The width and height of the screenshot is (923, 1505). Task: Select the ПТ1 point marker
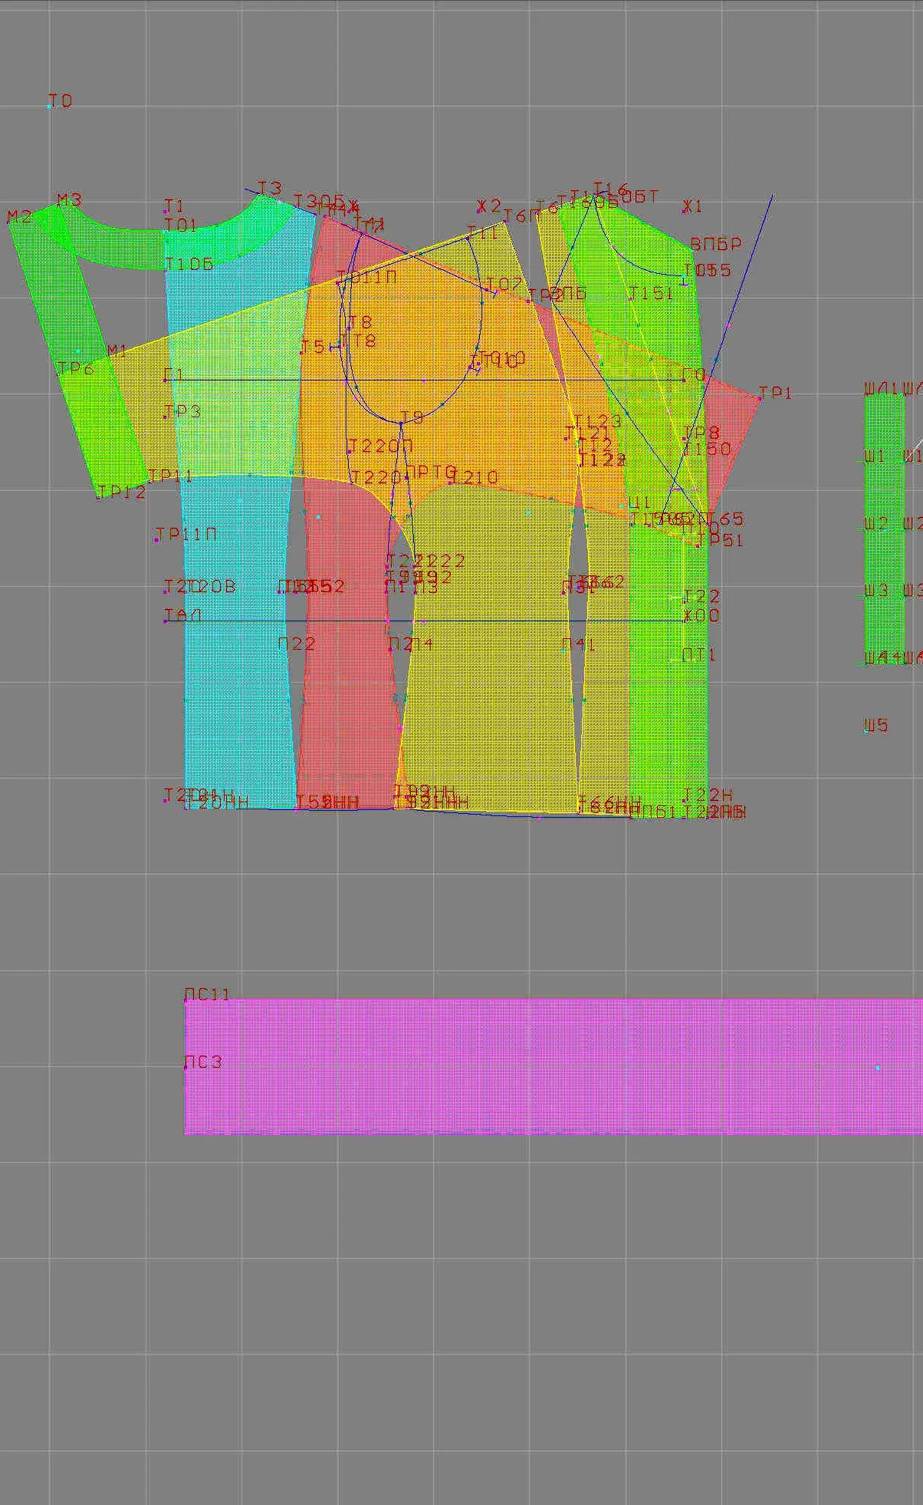(684, 660)
